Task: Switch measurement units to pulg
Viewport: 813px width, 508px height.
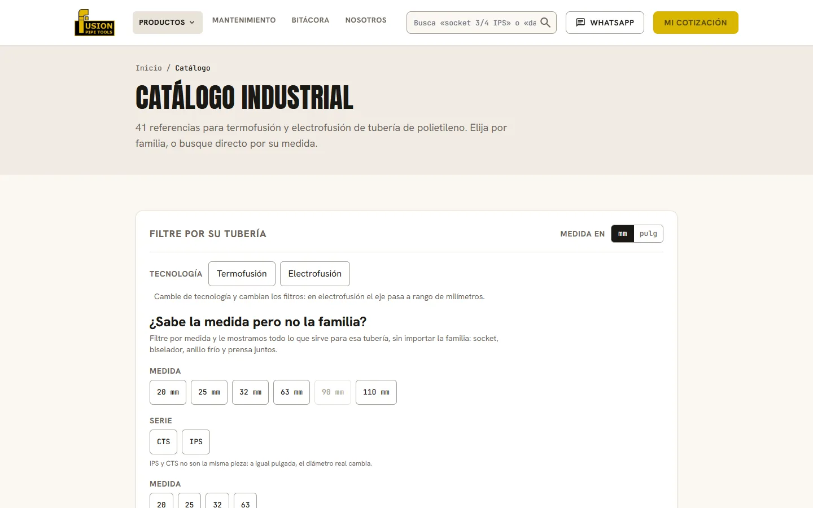Action: 648,234
